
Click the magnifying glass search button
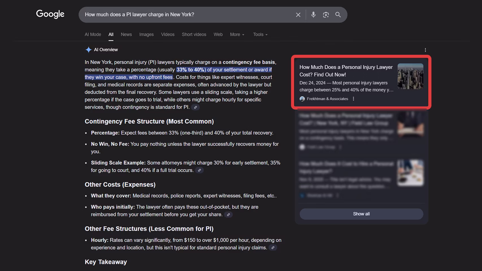[x=338, y=15]
